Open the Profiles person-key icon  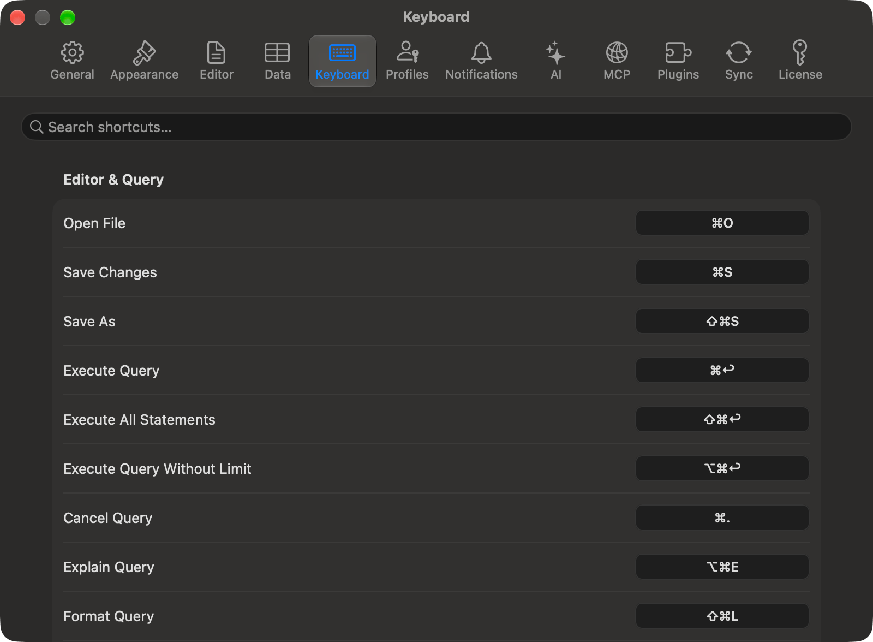point(407,52)
